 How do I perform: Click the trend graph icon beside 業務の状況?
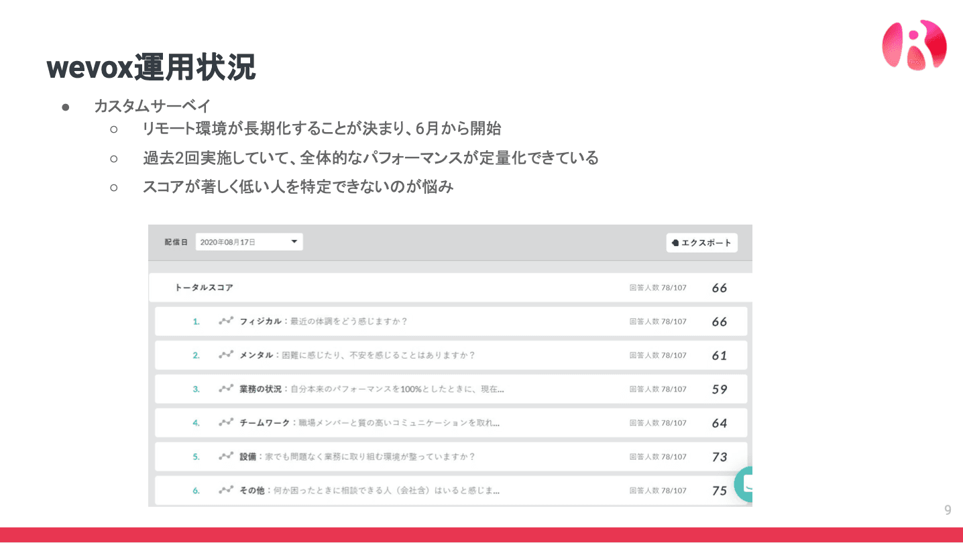(x=226, y=389)
